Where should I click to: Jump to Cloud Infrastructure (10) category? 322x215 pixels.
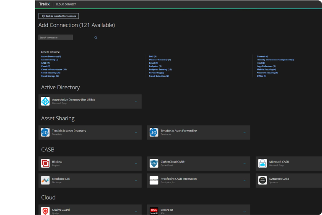54,70
